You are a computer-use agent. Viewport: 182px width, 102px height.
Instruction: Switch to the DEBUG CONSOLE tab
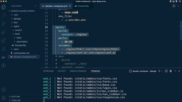tap(78, 71)
